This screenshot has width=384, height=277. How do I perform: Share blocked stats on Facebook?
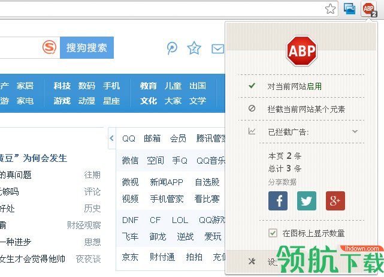(278, 201)
